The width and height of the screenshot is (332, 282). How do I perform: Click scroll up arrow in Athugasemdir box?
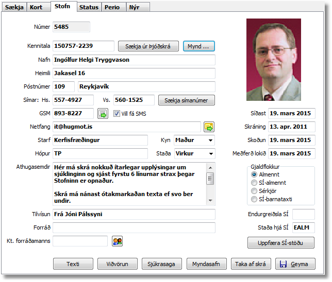210,168
